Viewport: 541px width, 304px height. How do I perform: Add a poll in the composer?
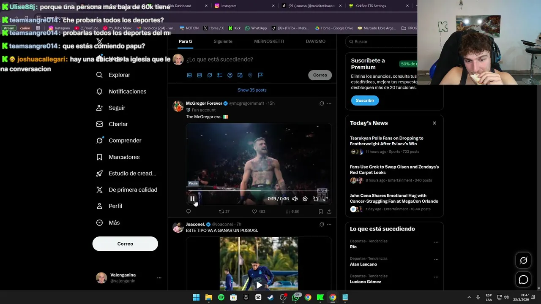click(x=220, y=75)
